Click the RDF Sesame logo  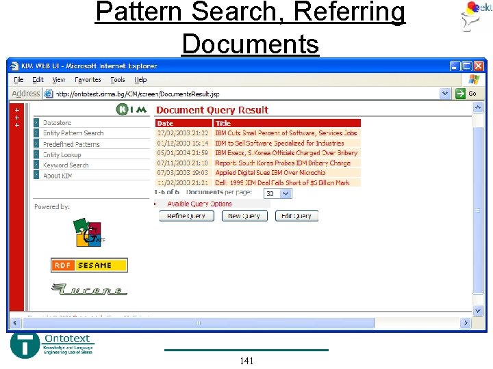point(89,265)
